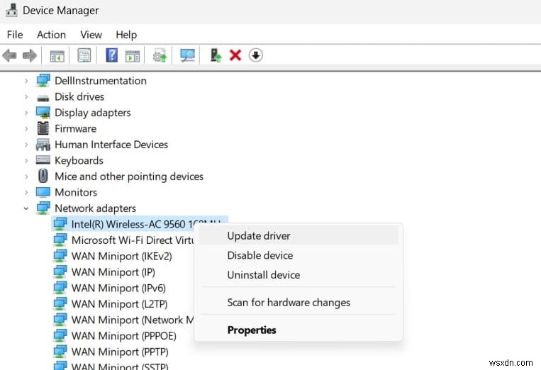Viewport: 541px width, 370px height.
Task: Select the Monitors category label
Action: click(76, 192)
